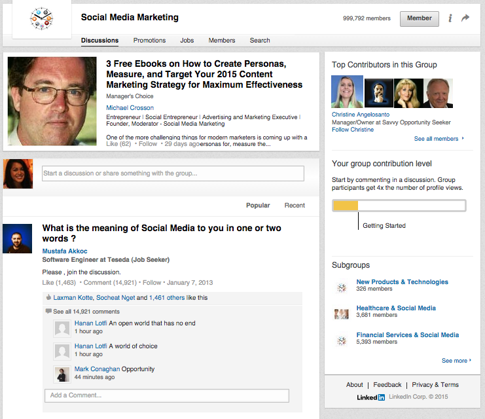This screenshot has height=419, width=485.
Task: Click the discussion start text field
Action: (x=173, y=173)
